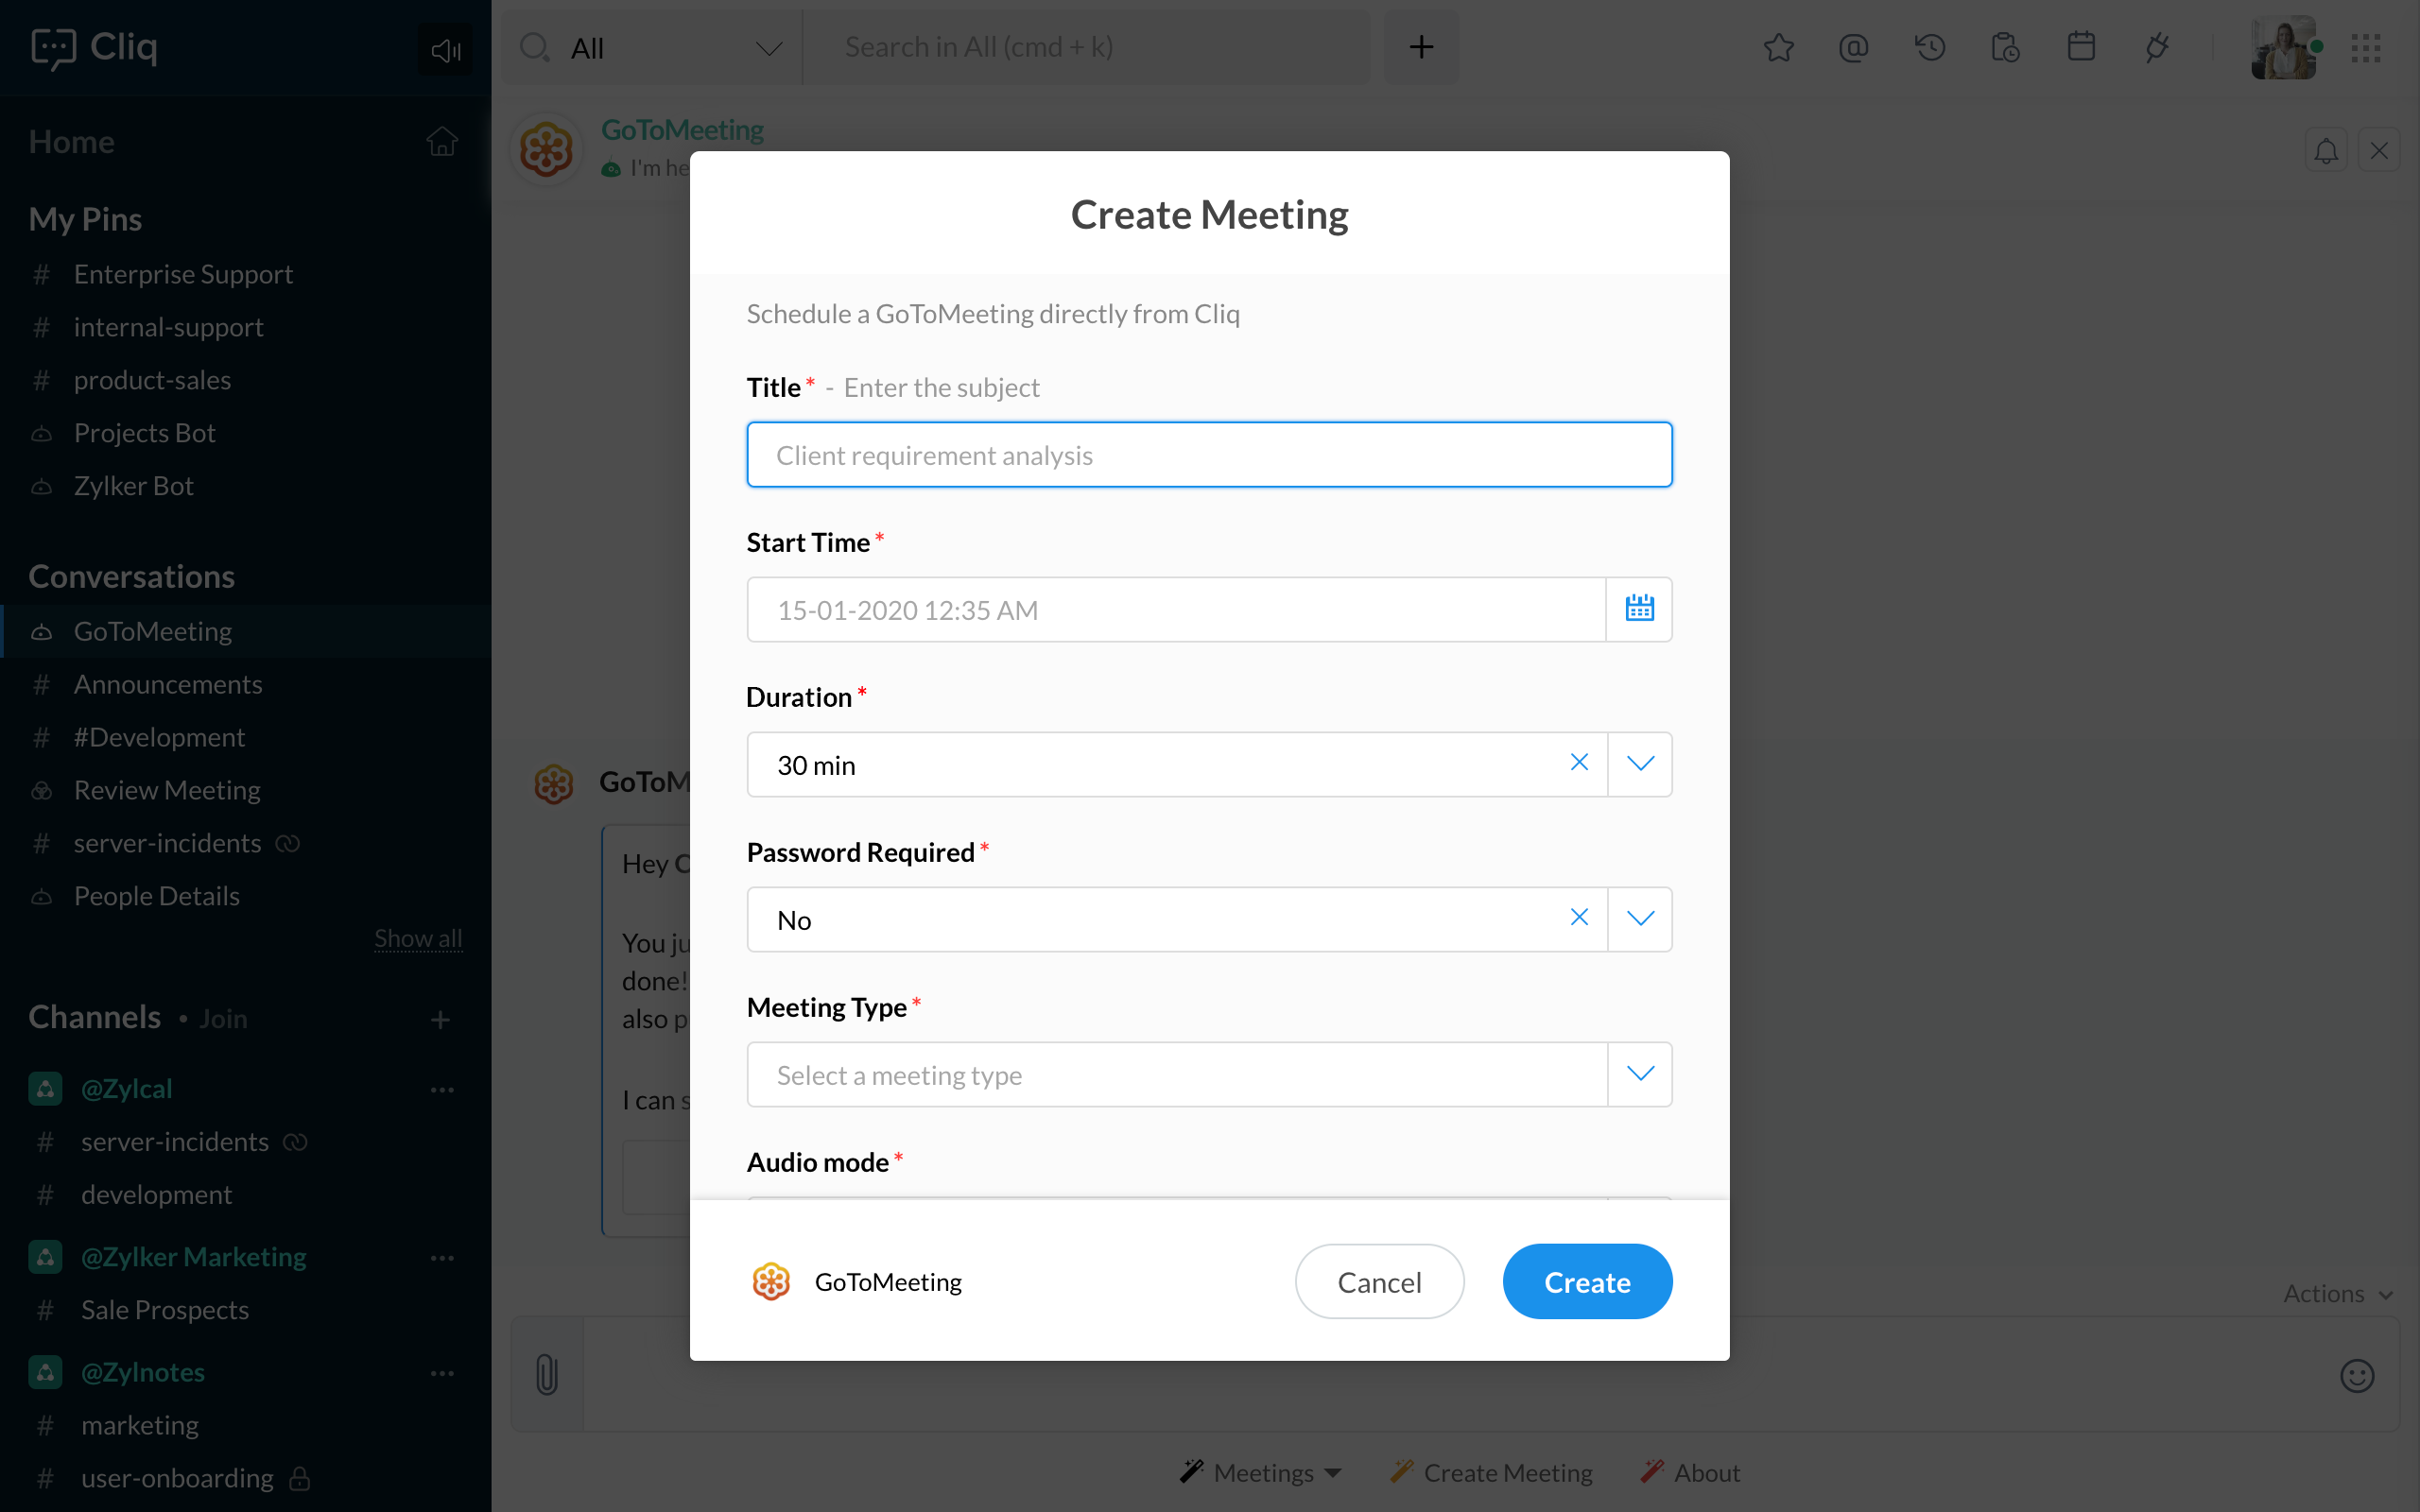Screen dimensions: 2420x1512
Task: Expand the Password Required dropdown arrow
Action: tap(1640, 919)
